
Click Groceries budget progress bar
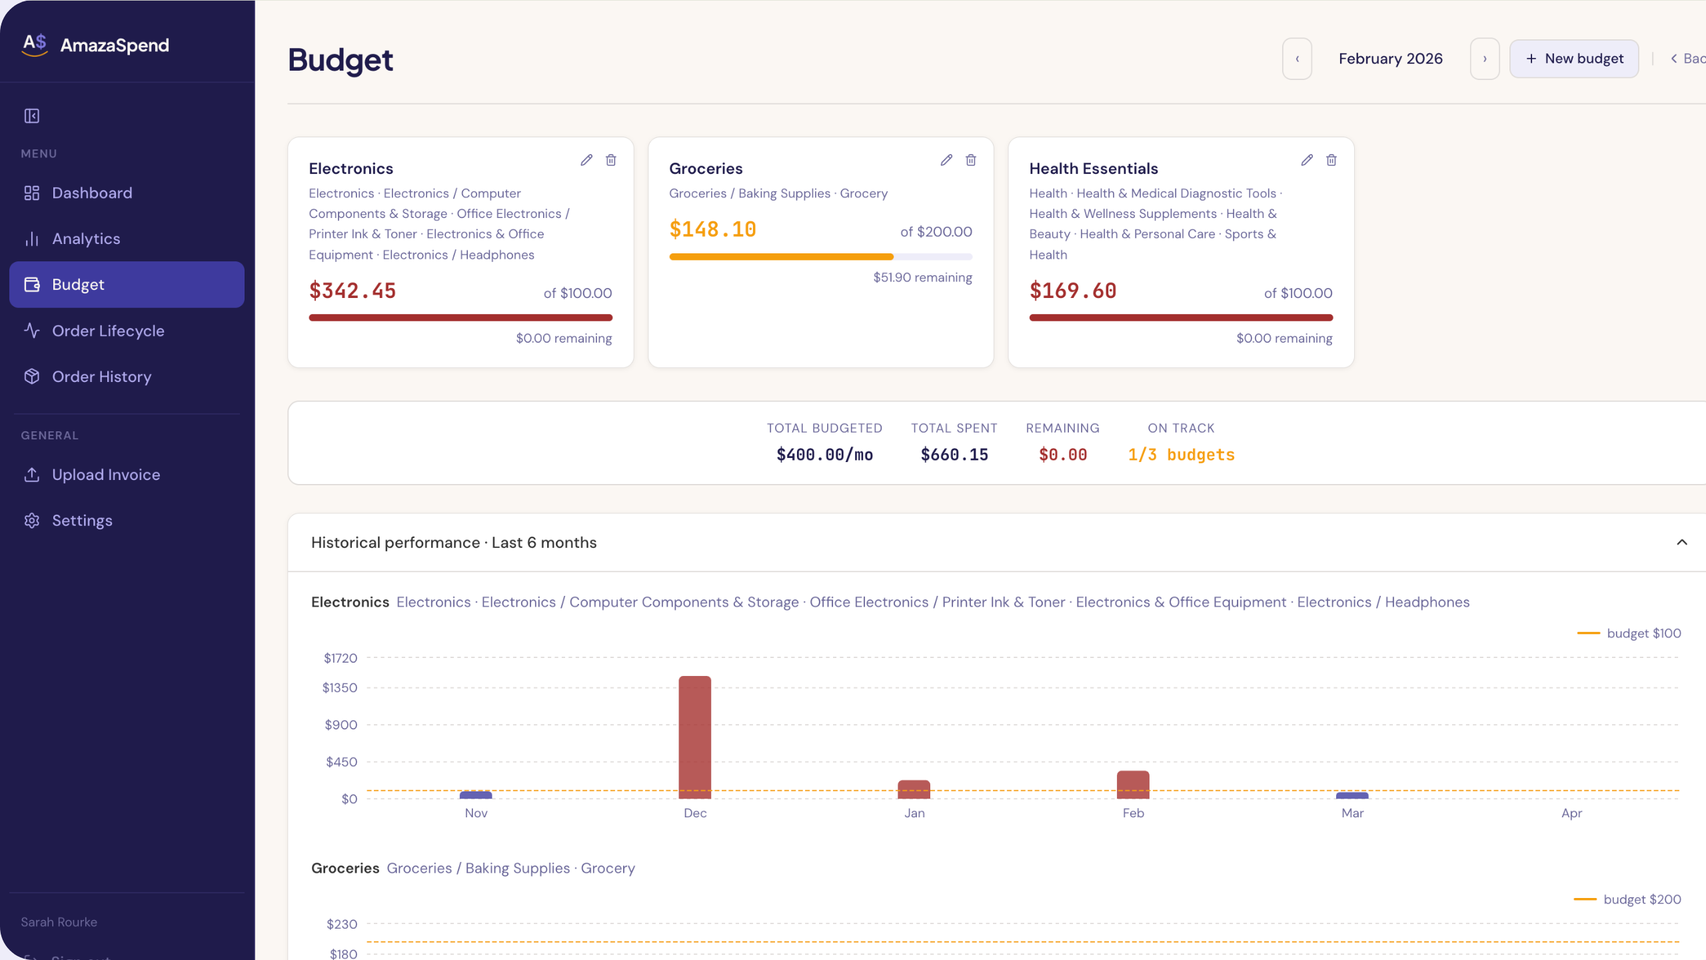[820, 257]
